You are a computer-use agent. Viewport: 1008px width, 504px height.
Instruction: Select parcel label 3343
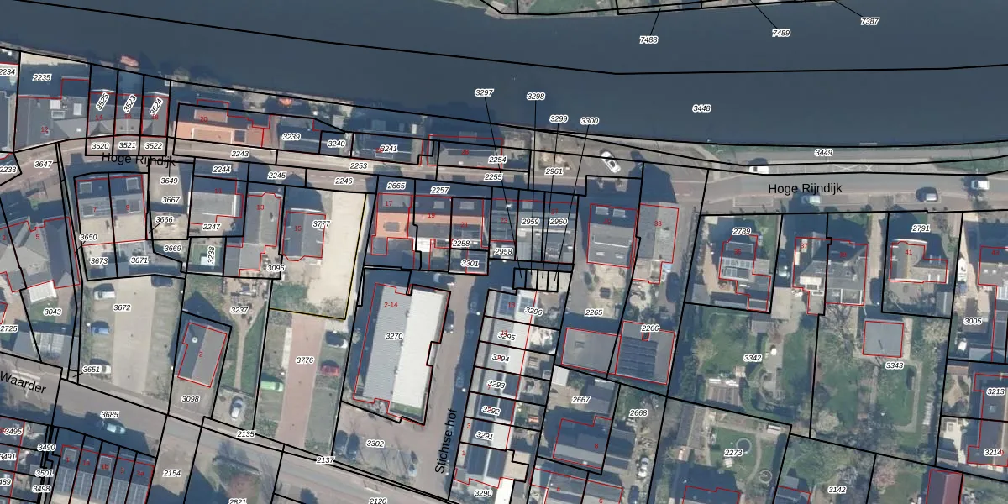pyautogui.click(x=894, y=365)
